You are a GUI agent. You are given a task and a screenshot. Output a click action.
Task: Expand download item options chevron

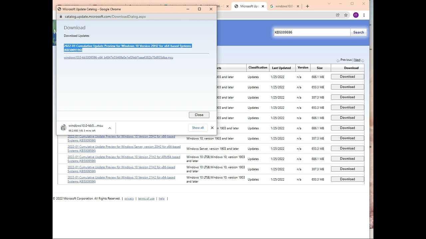tap(109, 128)
